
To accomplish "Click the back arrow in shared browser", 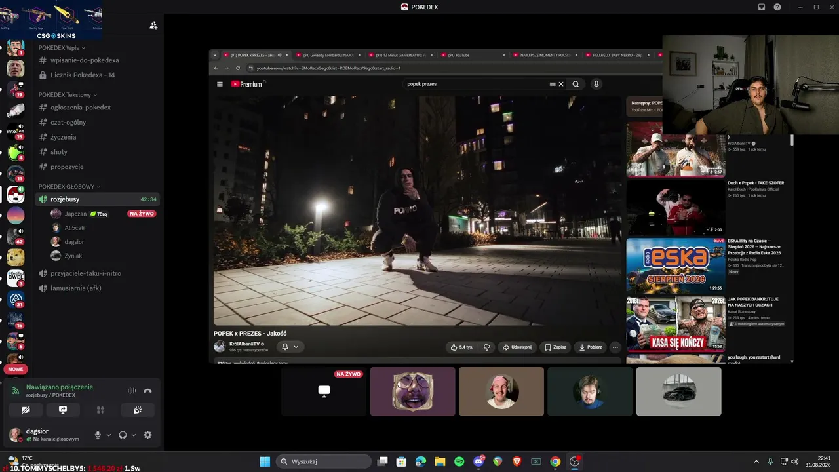I will [x=216, y=68].
